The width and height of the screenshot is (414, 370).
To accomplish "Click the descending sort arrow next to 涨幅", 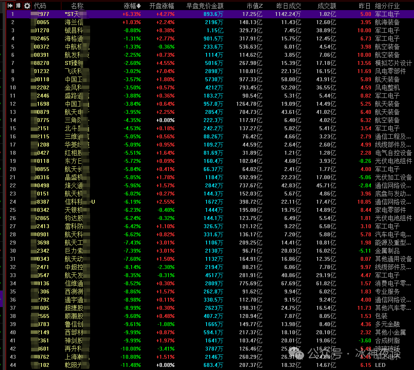I will pos(139,6).
